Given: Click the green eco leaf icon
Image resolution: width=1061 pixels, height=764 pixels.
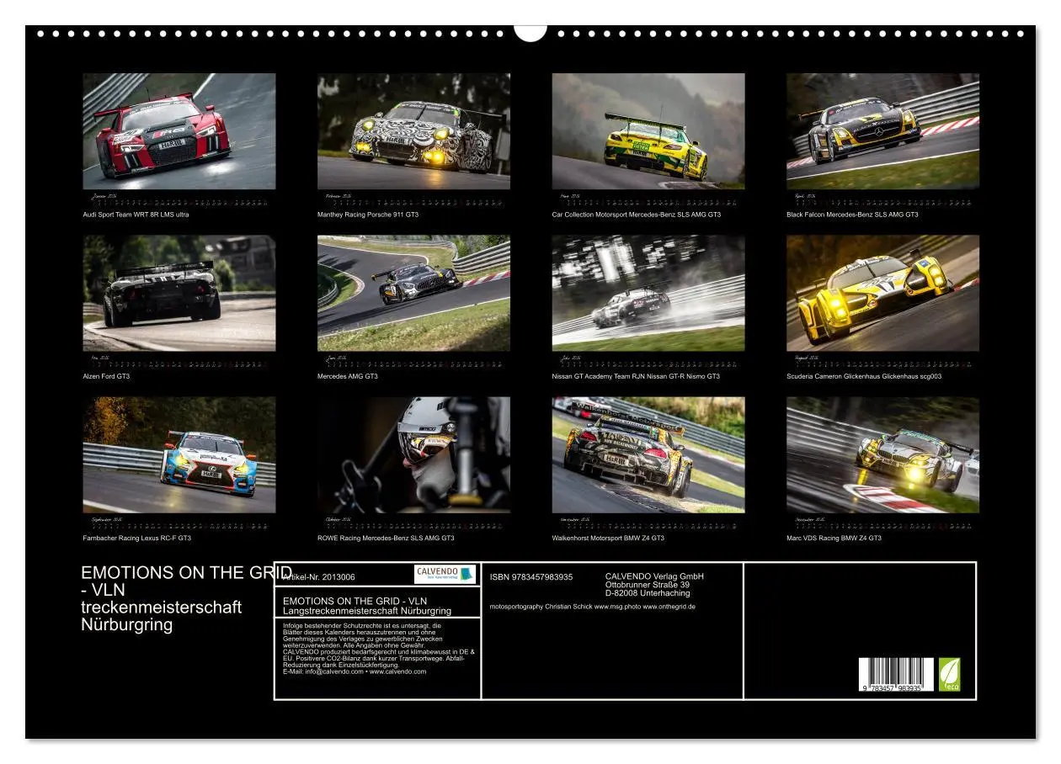Looking at the screenshot, I should pyautogui.click(x=949, y=674).
